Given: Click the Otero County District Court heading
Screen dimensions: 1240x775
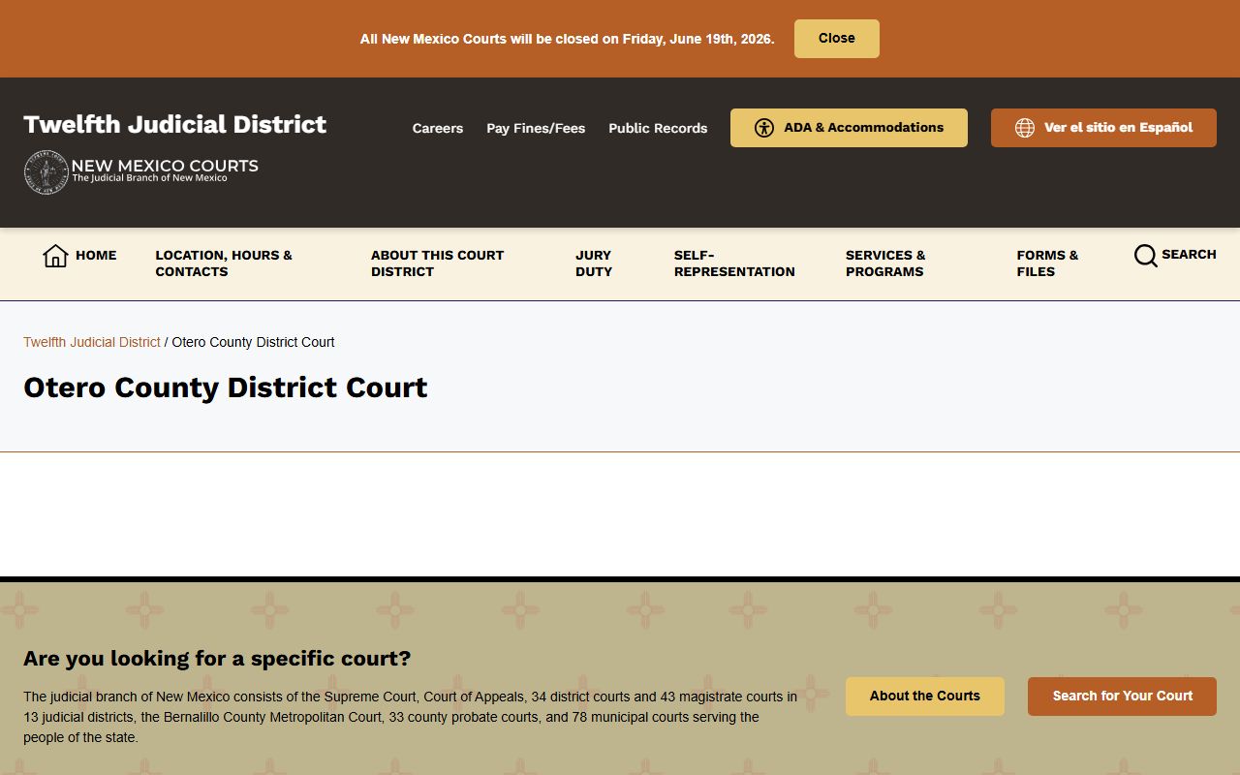Looking at the screenshot, I should click(x=226, y=387).
